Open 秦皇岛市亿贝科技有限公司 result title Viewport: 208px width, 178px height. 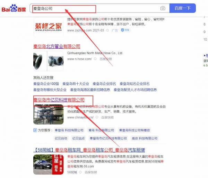click(59, 100)
